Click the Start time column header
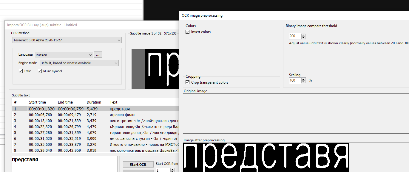This screenshot has width=409, height=172. click(x=38, y=102)
